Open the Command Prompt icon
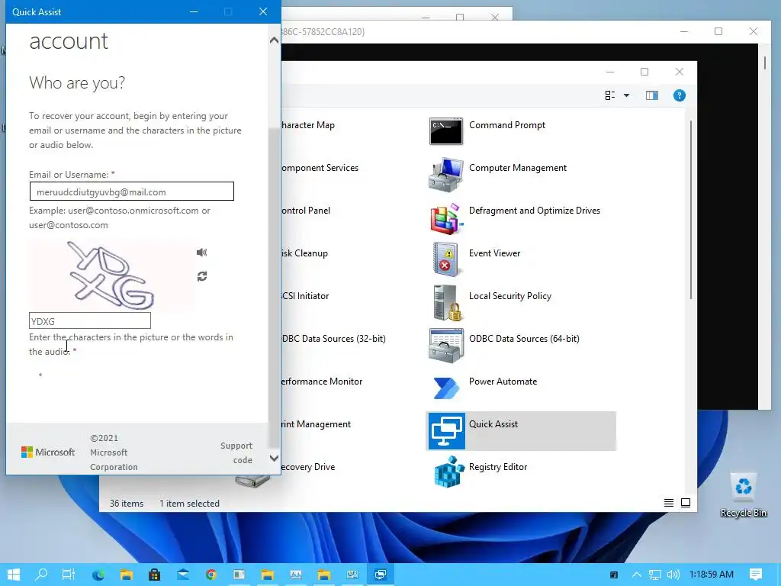The height and width of the screenshot is (586, 781). point(445,131)
